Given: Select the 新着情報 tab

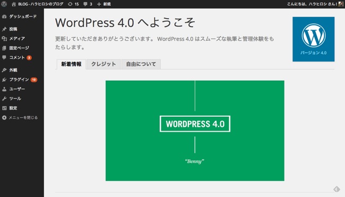Looking at the screenshot, I should [x=71, y=64].
